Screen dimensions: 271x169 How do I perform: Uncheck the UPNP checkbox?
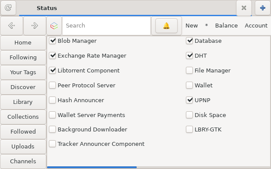tap(189, 100)
